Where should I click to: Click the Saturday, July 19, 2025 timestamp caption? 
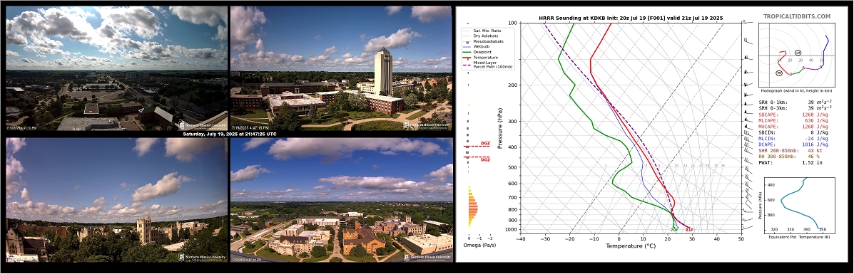[x=230, y=134]
